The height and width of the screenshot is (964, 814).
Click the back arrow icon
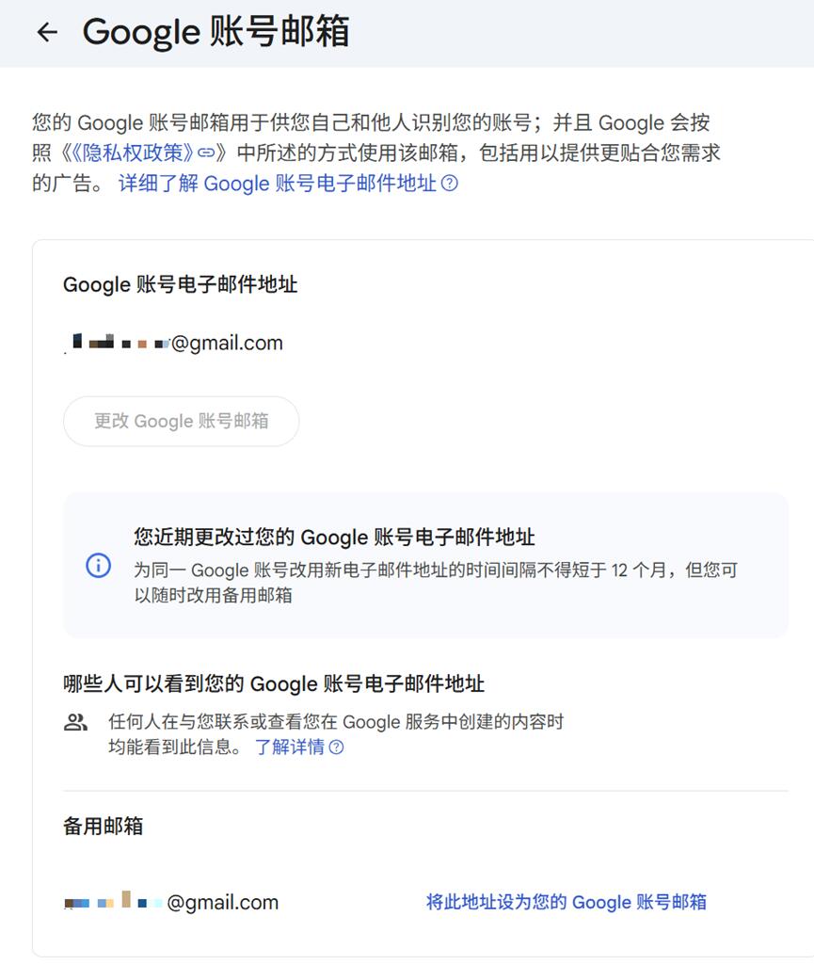[46, 32]
